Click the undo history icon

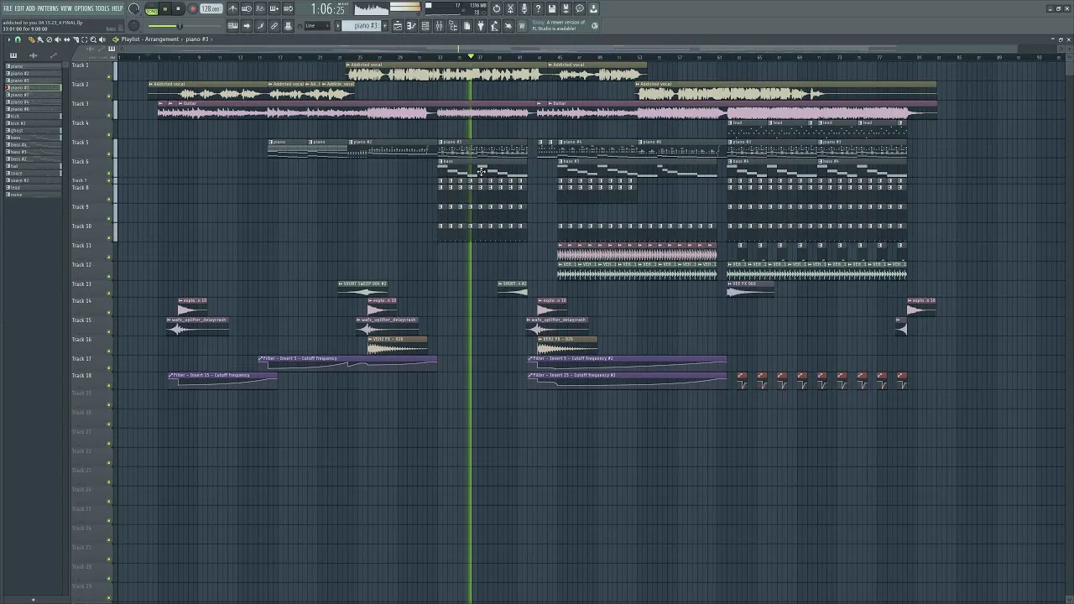(x=497, y=9)
